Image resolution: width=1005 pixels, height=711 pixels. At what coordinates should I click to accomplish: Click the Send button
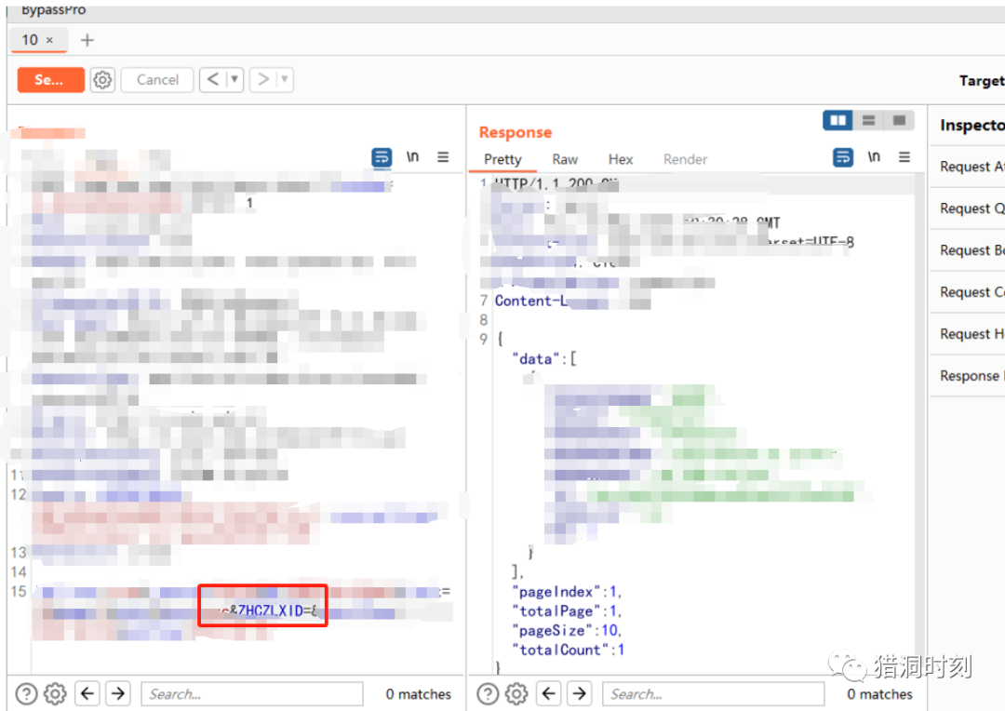tap(49, 79)
